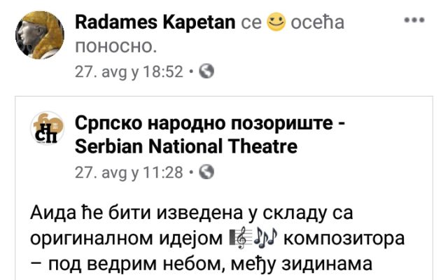
Task: Click the public globe icon beside 18:52
Action: 206,71
